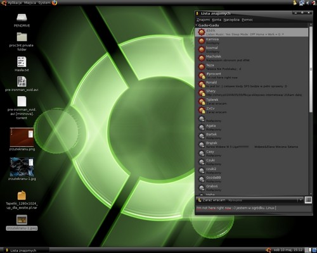Select the Kamisia contact's status icon
This screenshot has width=317, height=253.
point(202,41)
